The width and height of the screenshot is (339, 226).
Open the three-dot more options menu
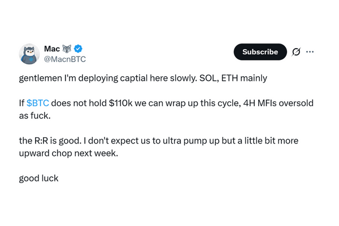pyautogui.click(x=310, y=52)
